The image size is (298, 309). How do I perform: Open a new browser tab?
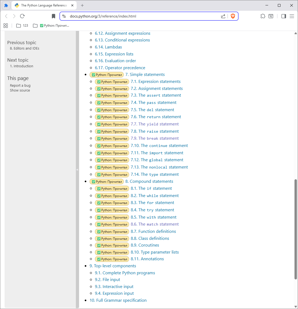point(82,5)
